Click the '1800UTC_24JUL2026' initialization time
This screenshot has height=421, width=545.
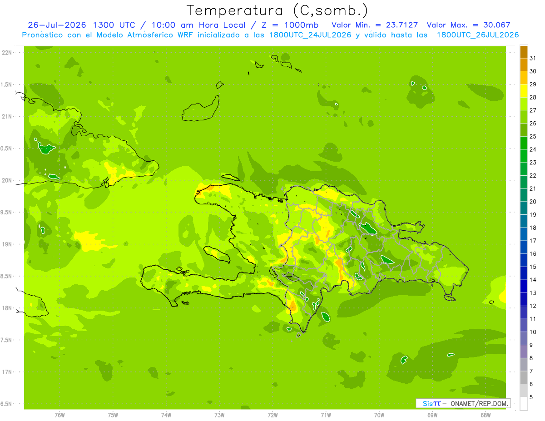click(310, 35)
